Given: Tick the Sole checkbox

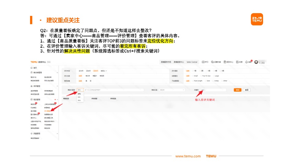Looking at the screenshot, I should (x=206, y=81).
